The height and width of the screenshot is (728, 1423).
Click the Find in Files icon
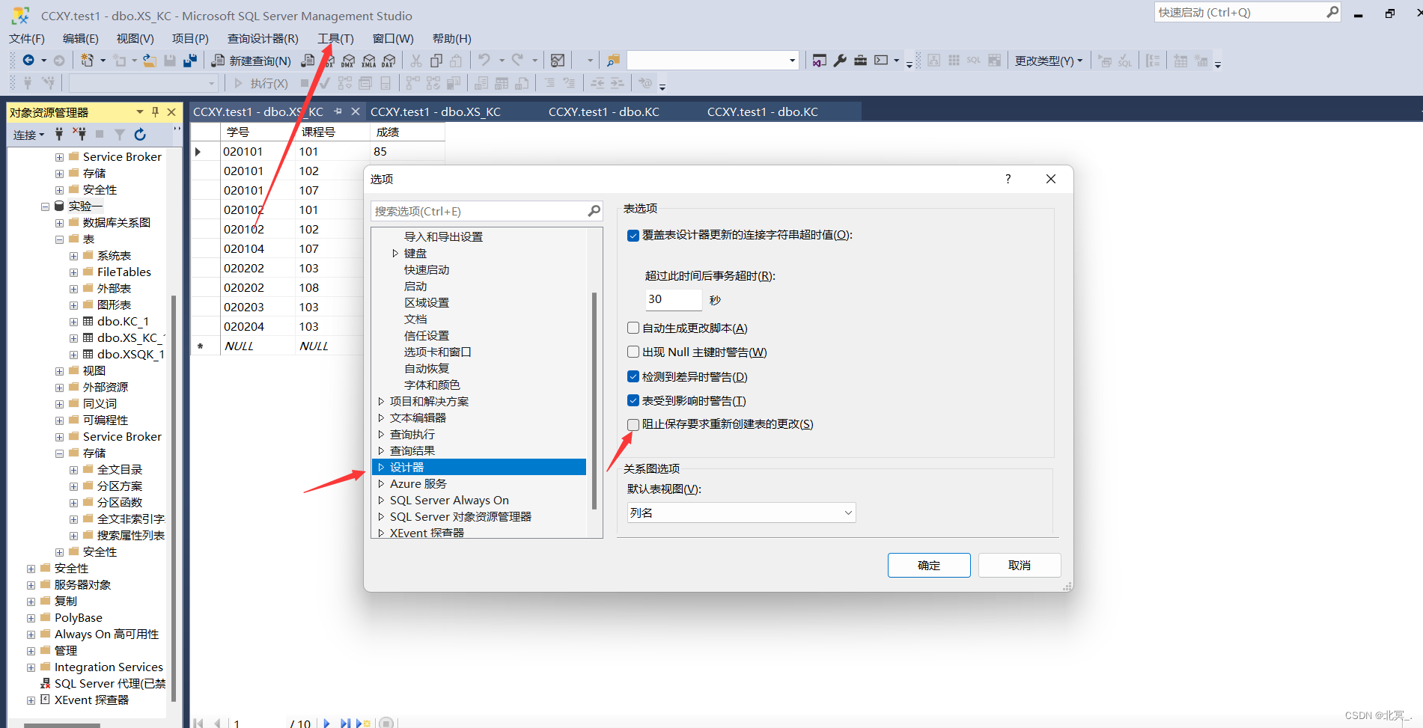[x=613, y=61]
